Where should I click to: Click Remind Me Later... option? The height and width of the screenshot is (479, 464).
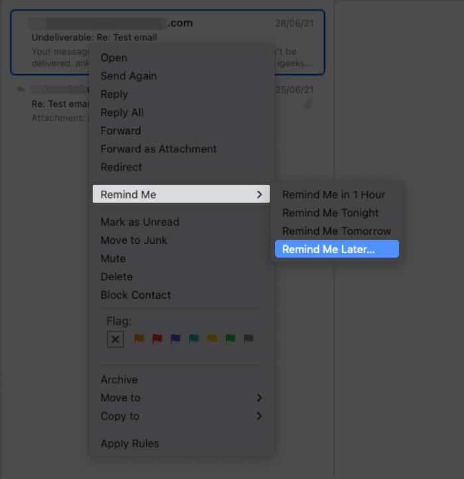pyautogui.click(x=337, y=249)
